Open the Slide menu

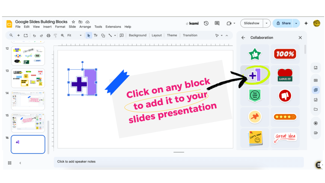(x=72, y=27)
